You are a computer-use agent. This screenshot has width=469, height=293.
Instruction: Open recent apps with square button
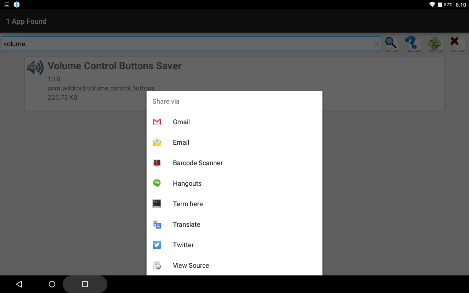[85, 284]
